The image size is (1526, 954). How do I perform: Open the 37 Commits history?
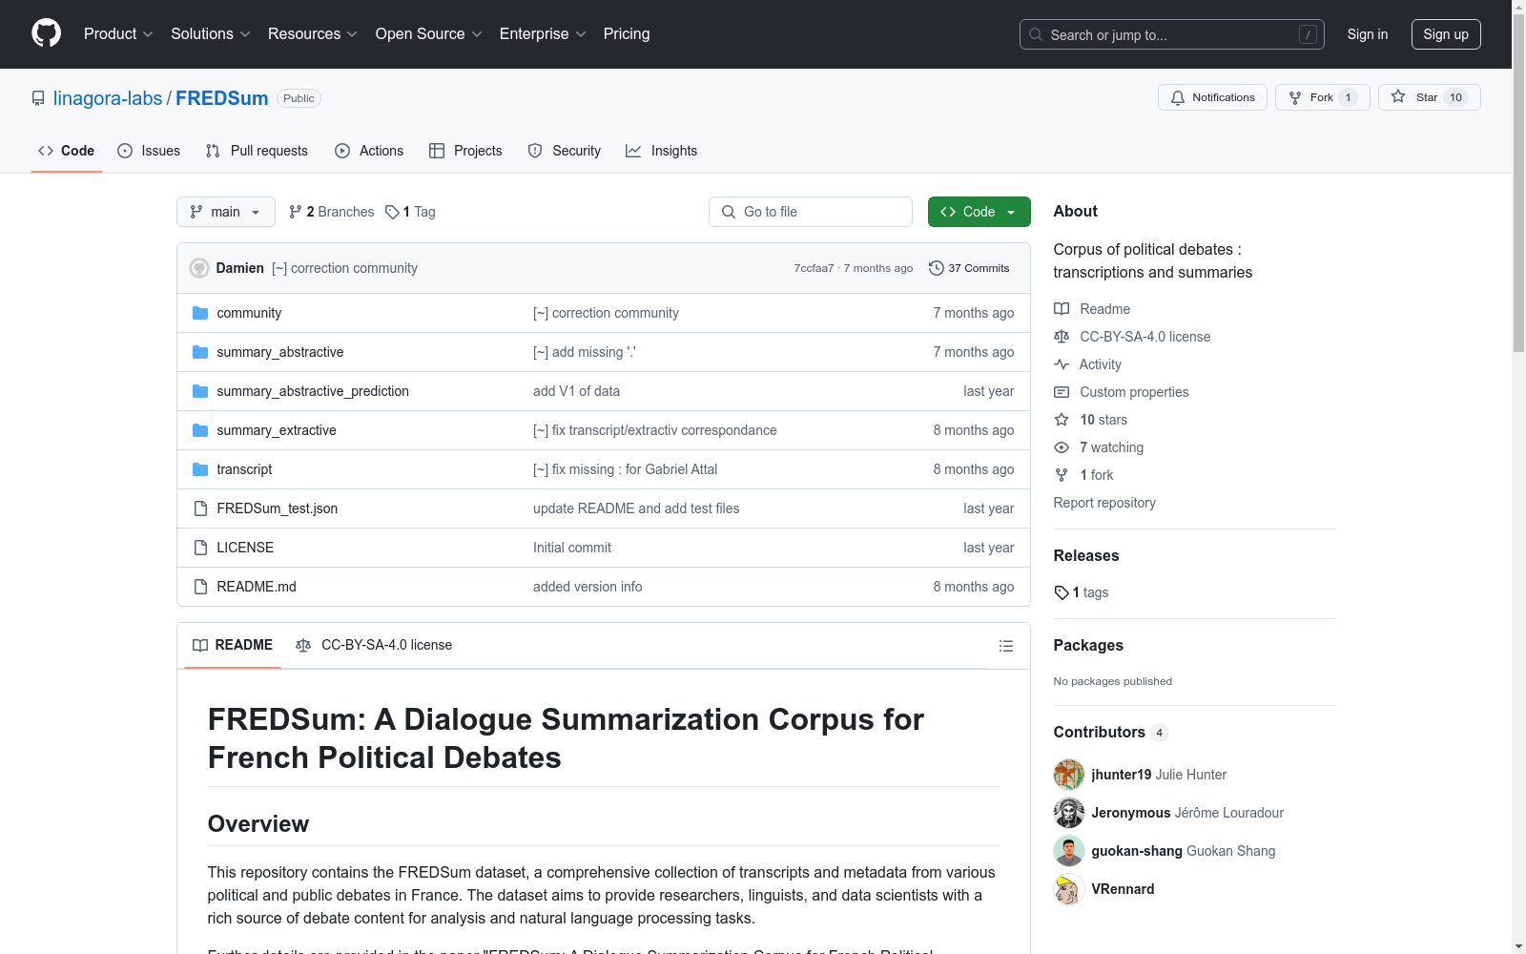click(x=969, y=268)
